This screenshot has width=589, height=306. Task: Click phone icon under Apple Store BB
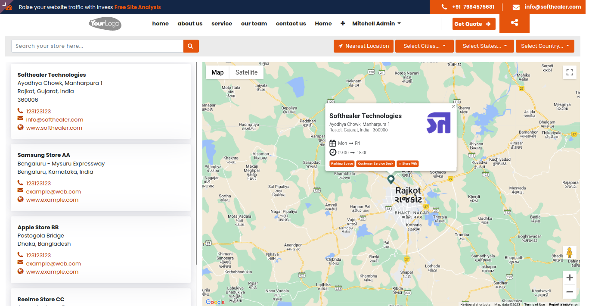[20, 255]
